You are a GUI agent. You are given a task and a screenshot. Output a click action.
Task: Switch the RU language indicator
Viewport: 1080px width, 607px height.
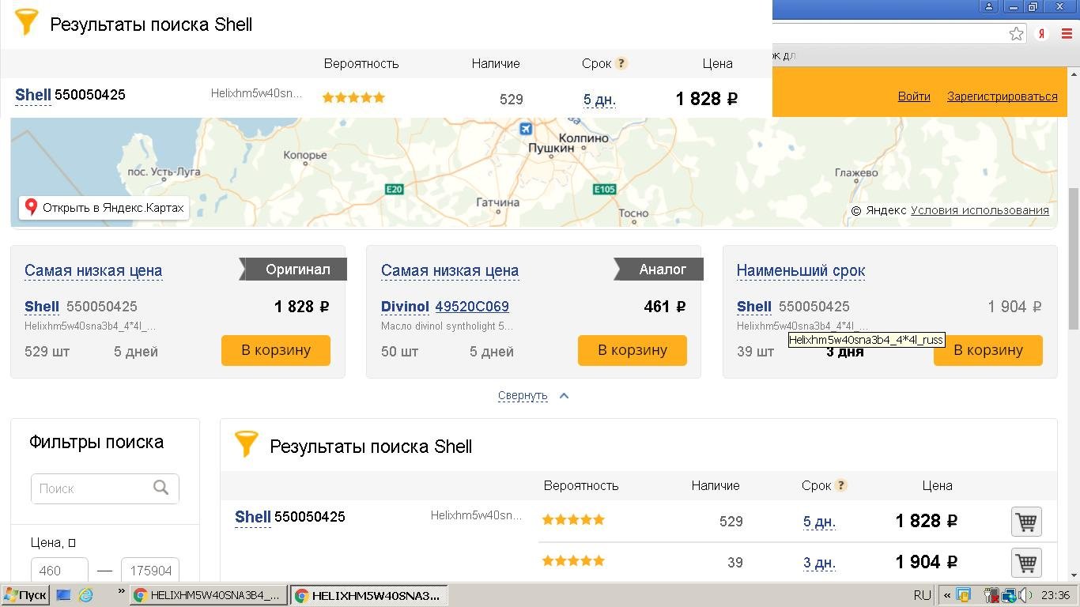pos(922,595)
